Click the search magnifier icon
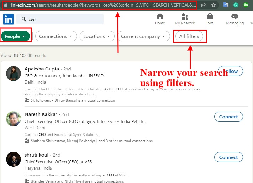 (24, 19)
